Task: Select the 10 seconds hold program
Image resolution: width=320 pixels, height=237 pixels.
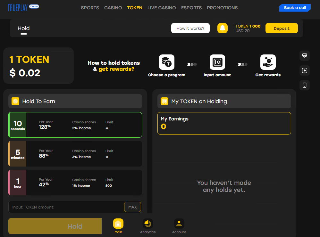Action: pyautogui.click(x=75, y=125)
